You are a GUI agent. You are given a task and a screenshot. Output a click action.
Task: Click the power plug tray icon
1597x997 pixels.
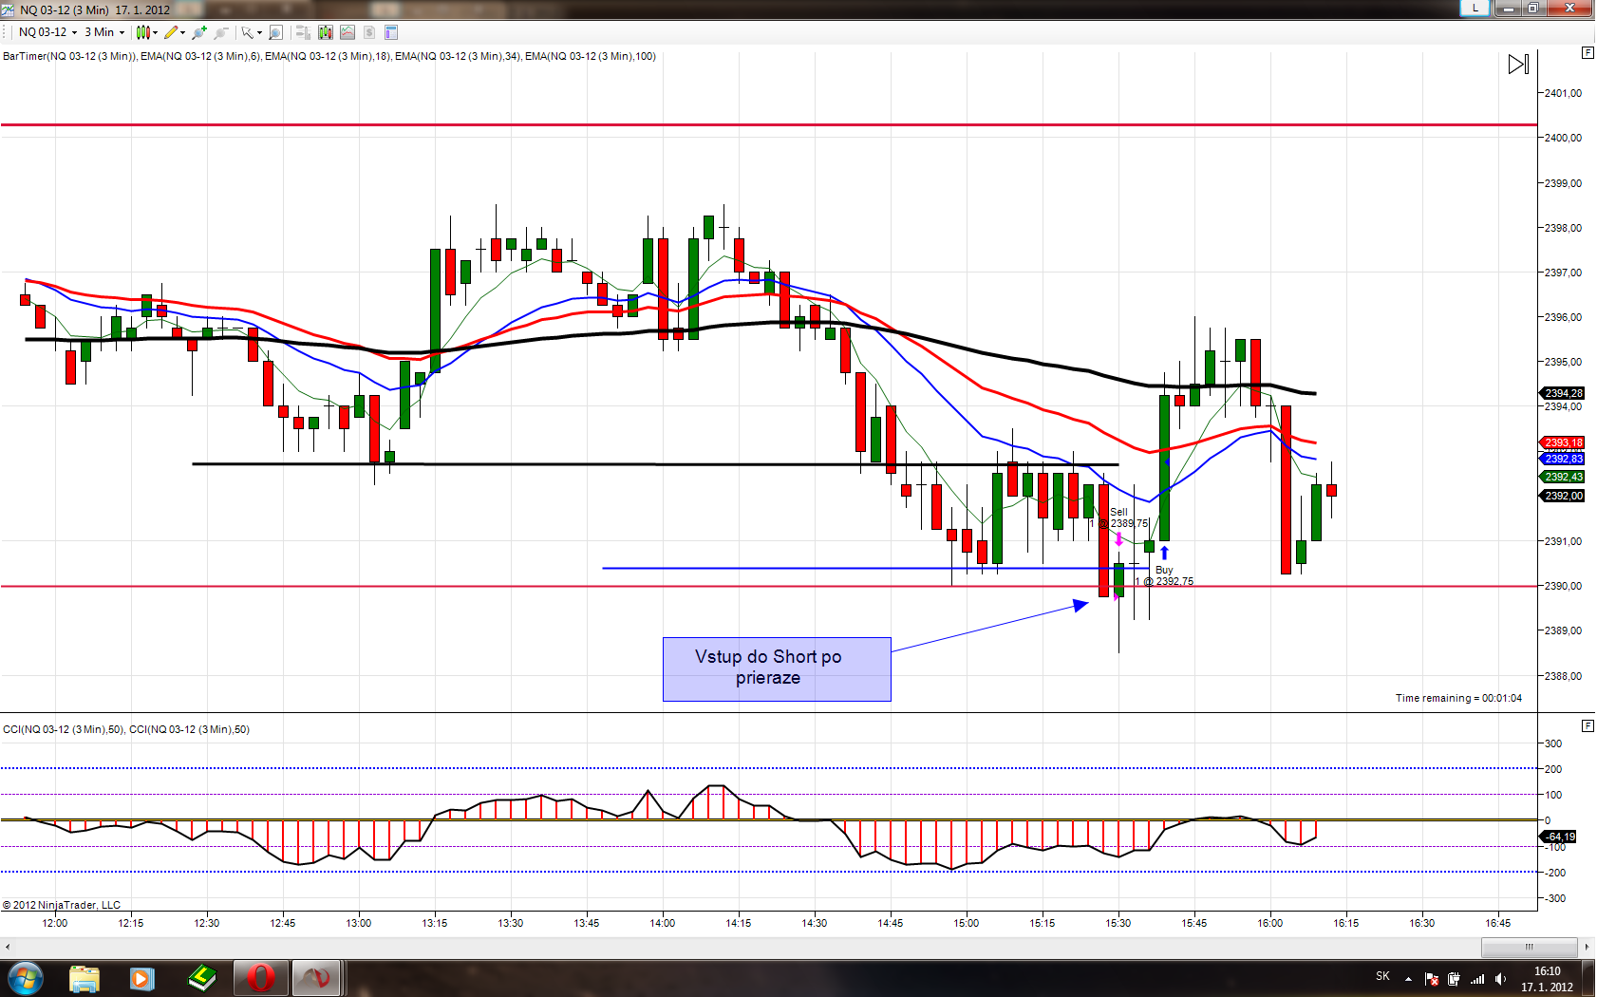pyautogui.click(x=1454, y=978)
